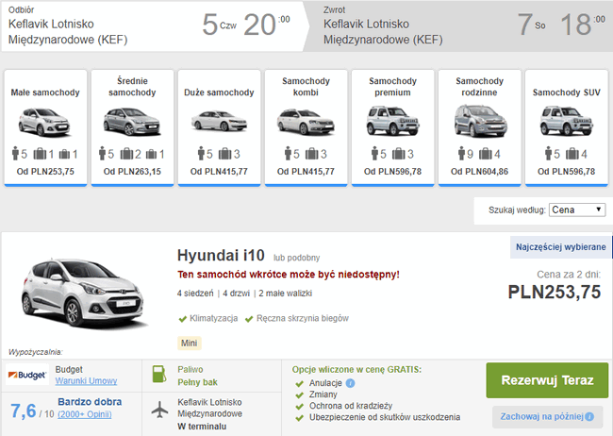Choose the Samochody kombi category
Image resolution: width=613 pixels, height=436 pixels.
tap(306, 127)
